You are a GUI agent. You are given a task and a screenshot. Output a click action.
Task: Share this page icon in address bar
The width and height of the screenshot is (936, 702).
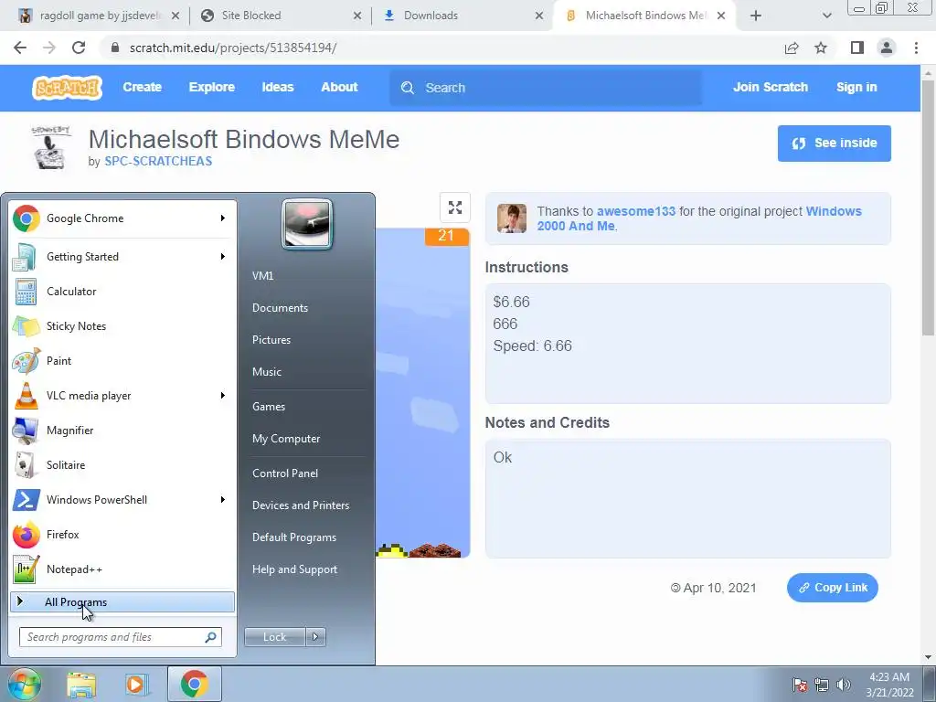[792, 48]
